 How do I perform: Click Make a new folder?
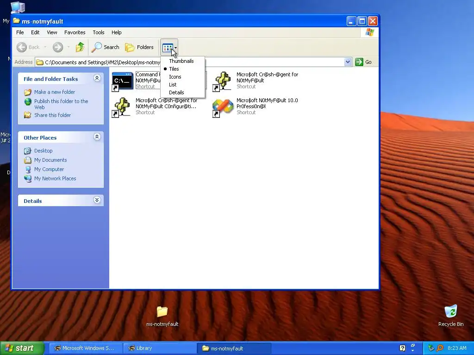(x=55, y=92)
